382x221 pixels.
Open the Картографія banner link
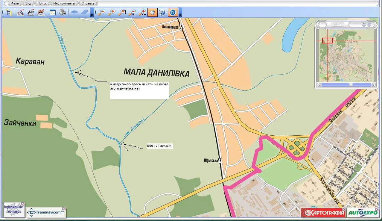(323, 213)
